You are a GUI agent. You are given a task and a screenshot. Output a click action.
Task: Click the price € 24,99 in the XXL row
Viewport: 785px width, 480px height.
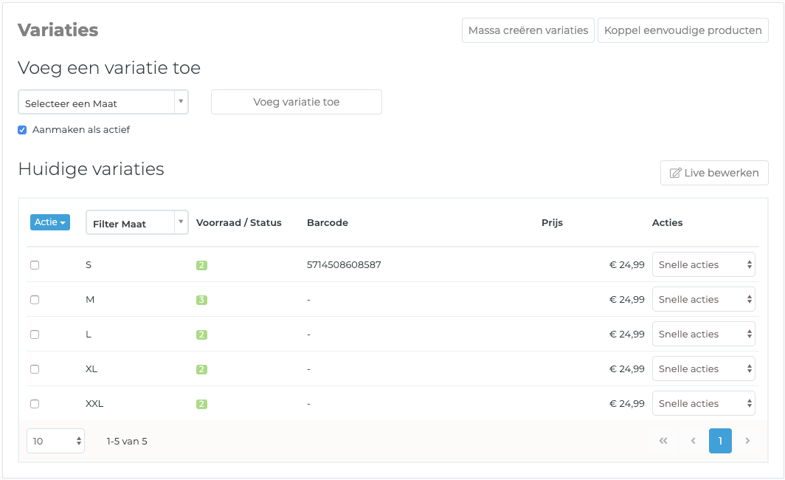pyautogui.click(x=627, y=403)
